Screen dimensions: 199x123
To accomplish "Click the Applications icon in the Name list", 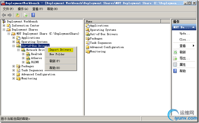I will pos(88,26).
